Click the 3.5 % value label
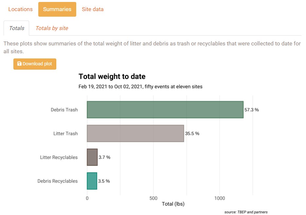The width and height of the screenshot is (306, 215). pyautogui.click(x=104, y=181)
